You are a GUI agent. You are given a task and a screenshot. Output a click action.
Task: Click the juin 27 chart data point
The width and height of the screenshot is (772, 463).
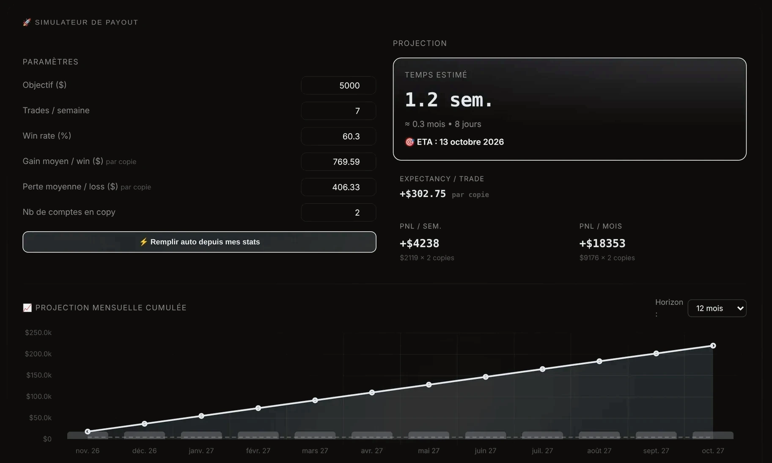[486, 377]
